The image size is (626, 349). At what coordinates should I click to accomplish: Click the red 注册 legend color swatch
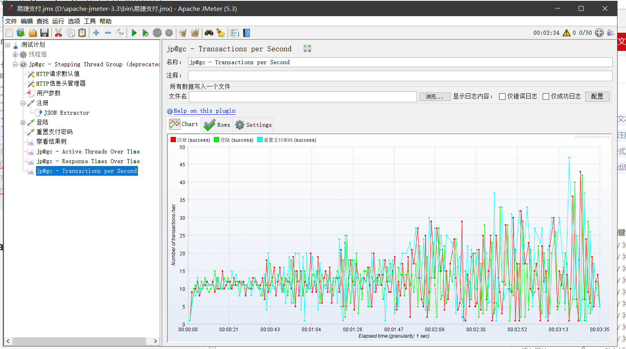173,140
